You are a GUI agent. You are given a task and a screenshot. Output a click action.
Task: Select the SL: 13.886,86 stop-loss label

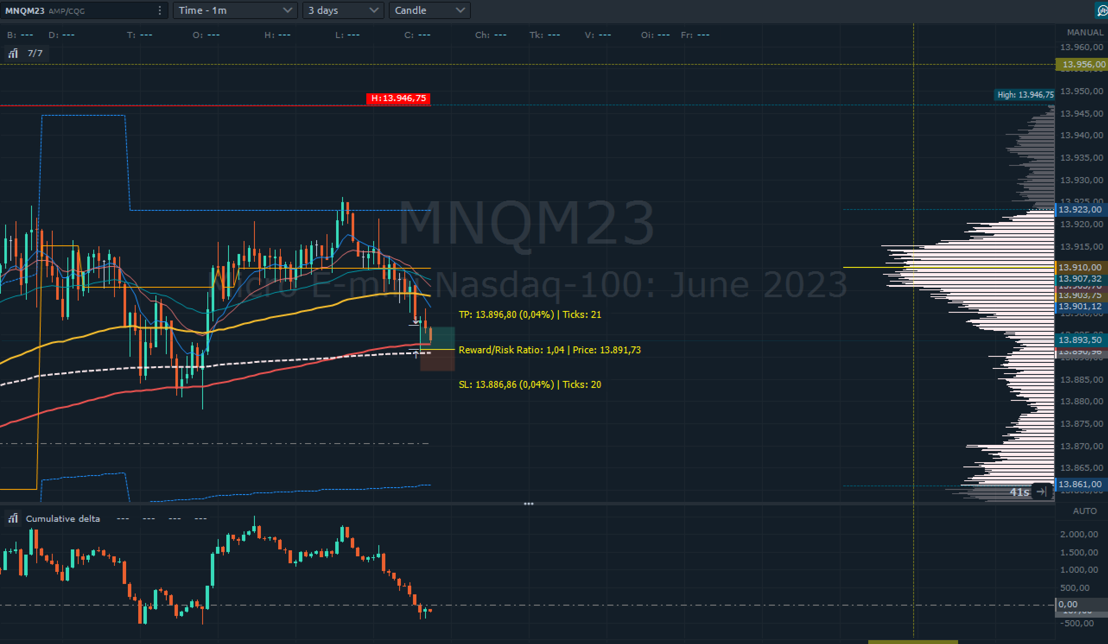pos(530,384)
